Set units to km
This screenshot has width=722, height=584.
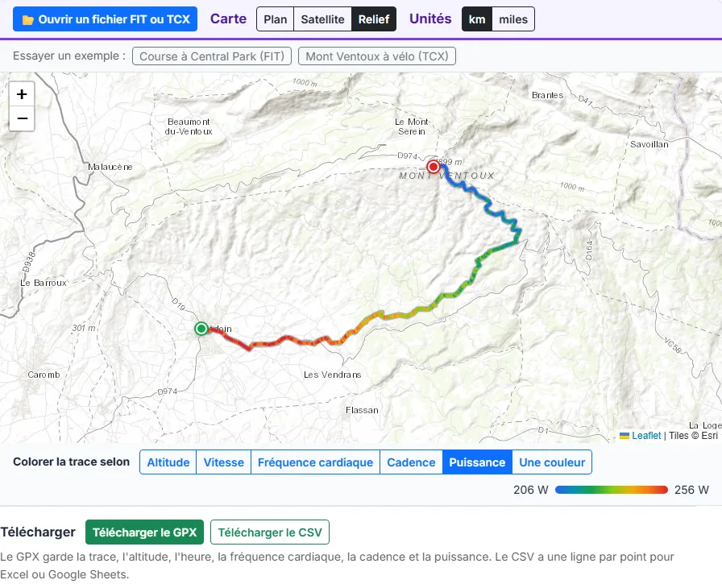(477, 19)
